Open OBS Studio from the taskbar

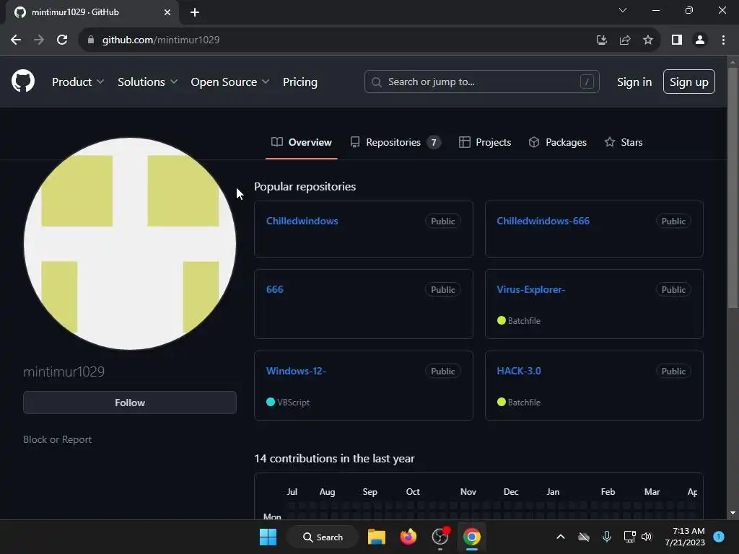coord(440,537)
